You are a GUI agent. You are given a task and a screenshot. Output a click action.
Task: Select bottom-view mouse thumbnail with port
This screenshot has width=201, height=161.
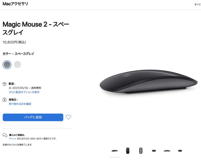pyautogui.click(x=141, y=151)
